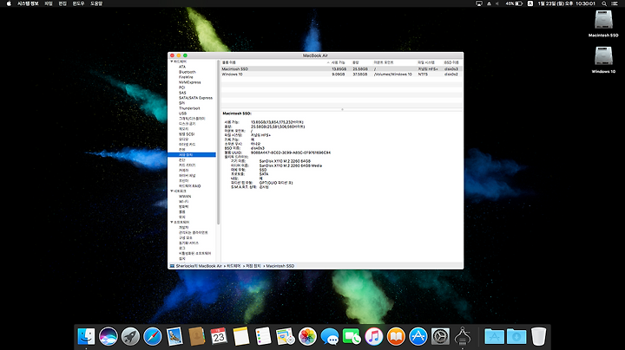Click volume speaker icon in menu bar
Viewport: 625px width, 350px height.
click(x=497, y=3)
